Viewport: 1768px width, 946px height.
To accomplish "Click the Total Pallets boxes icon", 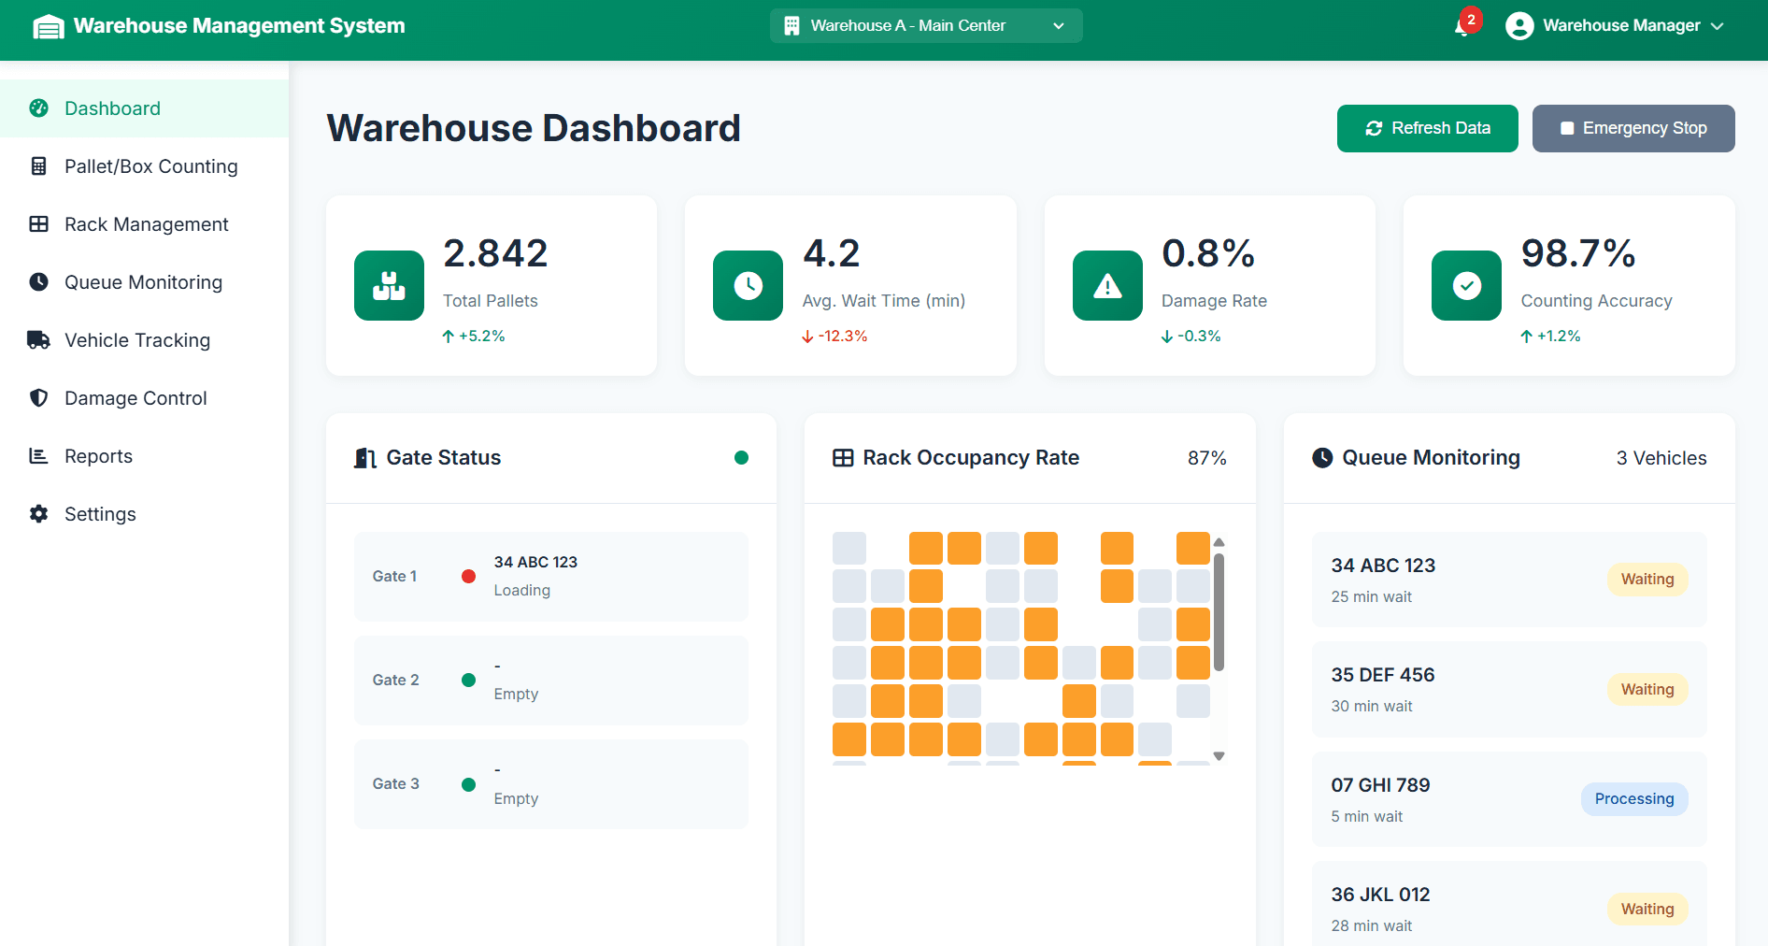I will click(389, 285).
